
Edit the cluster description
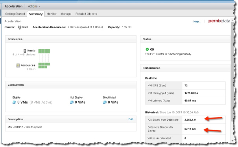coord(131,119)
